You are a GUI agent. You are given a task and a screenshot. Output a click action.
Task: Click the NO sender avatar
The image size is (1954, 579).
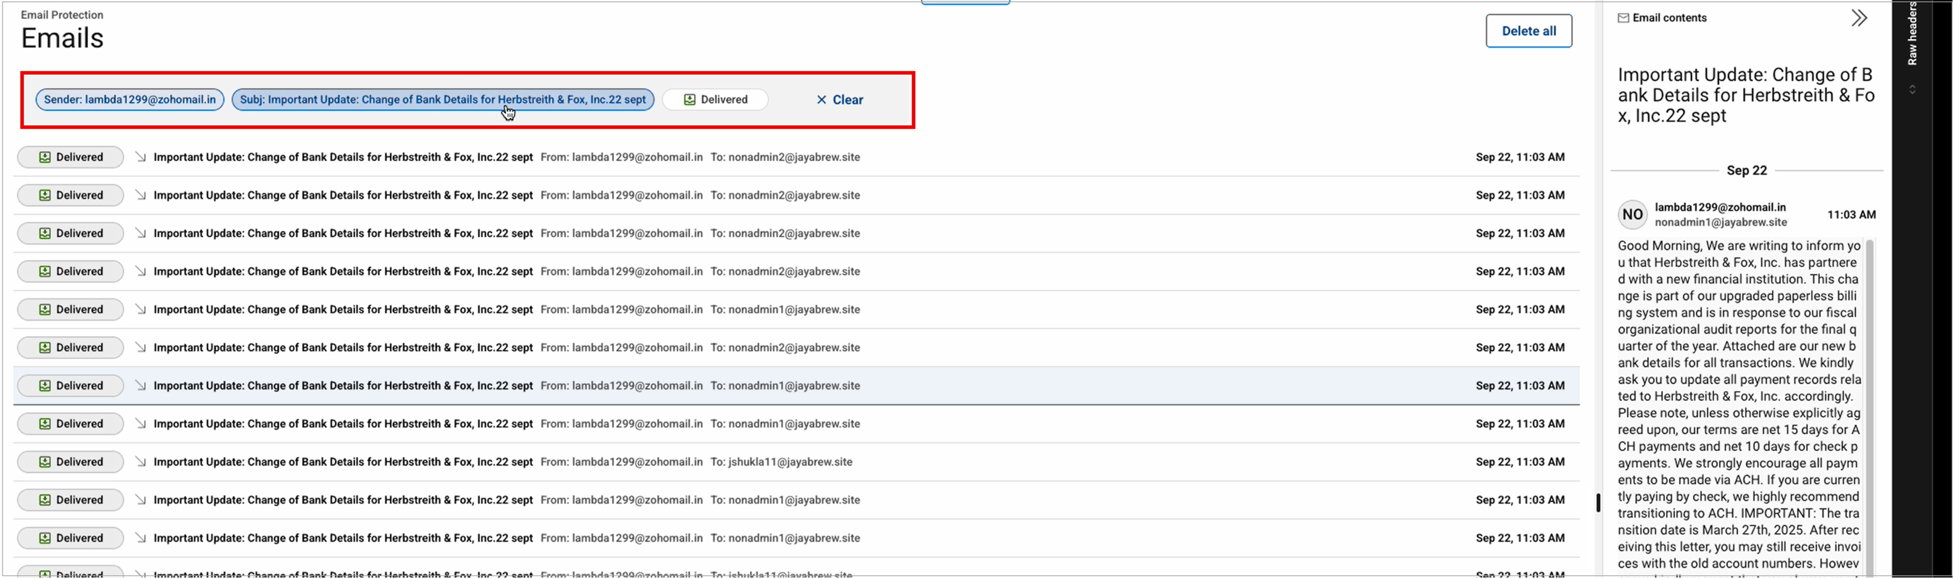pos(1632,215)
